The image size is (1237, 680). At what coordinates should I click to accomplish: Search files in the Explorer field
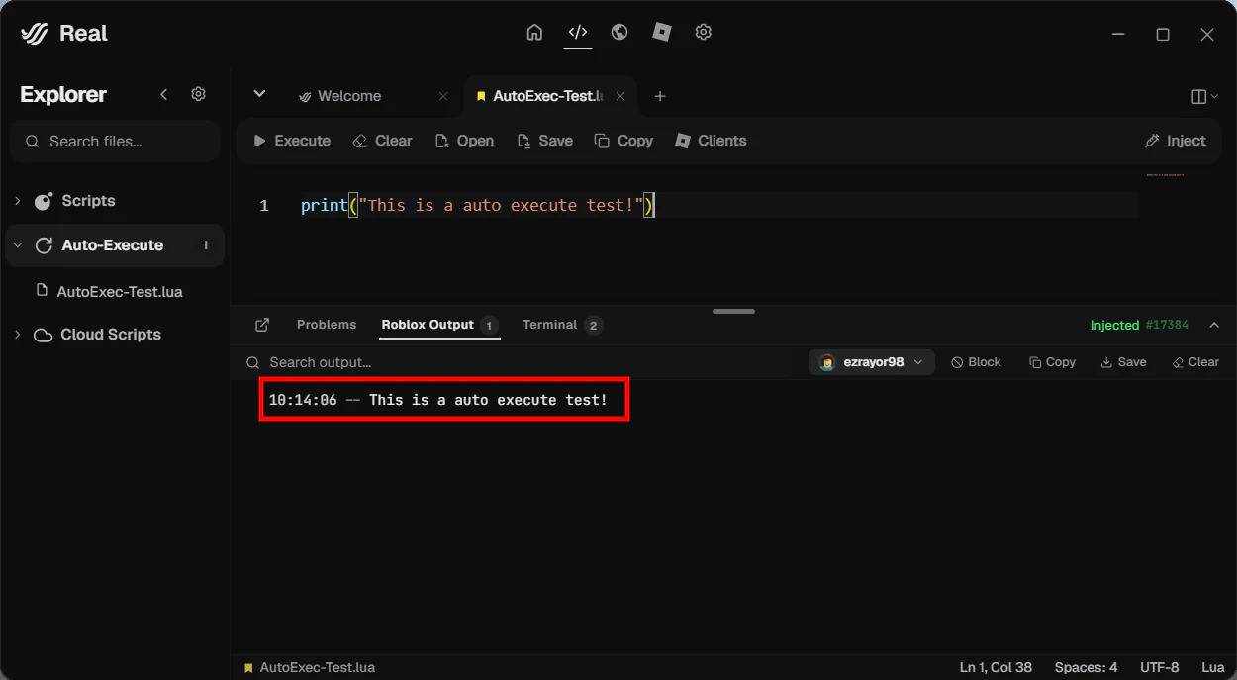[x=115, y=142]
